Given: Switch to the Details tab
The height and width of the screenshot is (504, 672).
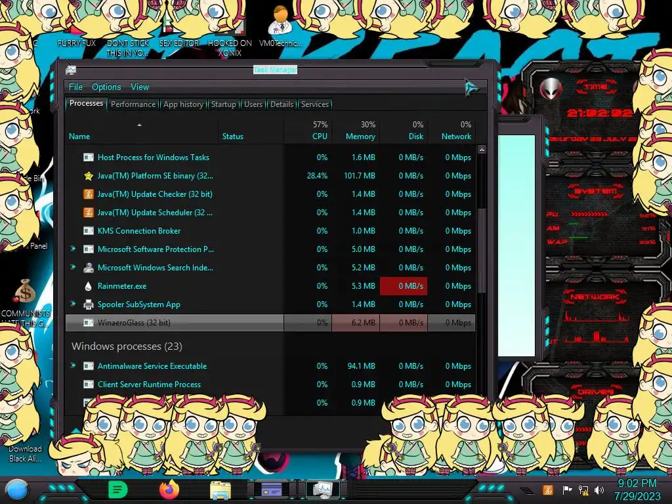Looking at the screenshot, I should 282,104.
